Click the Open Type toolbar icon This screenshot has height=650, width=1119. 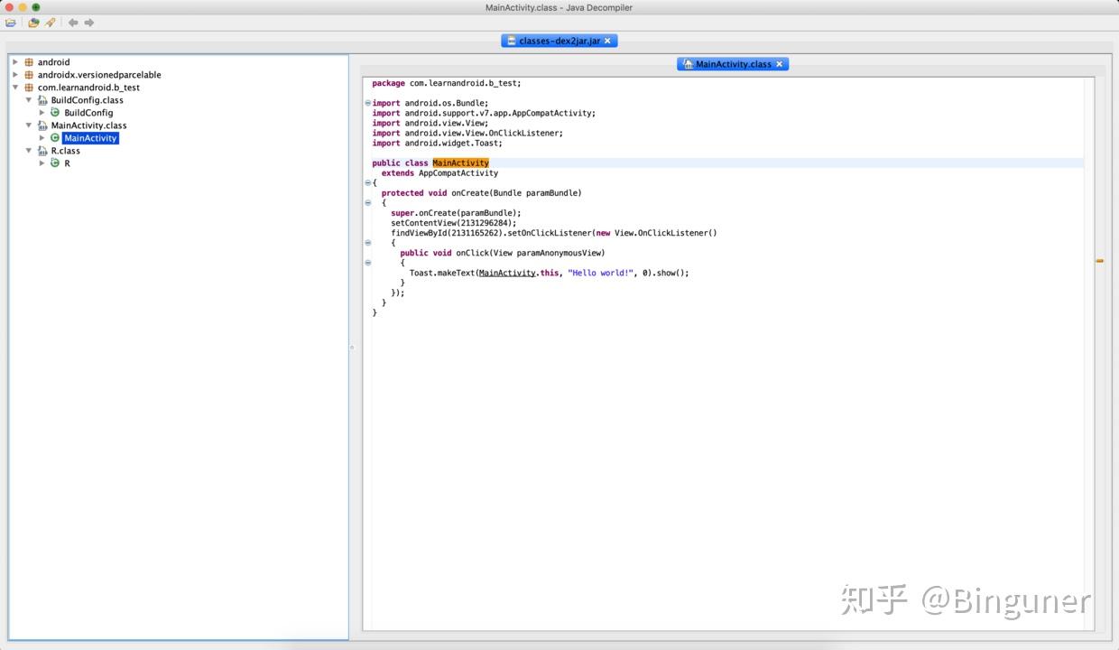tap(33, 23)
